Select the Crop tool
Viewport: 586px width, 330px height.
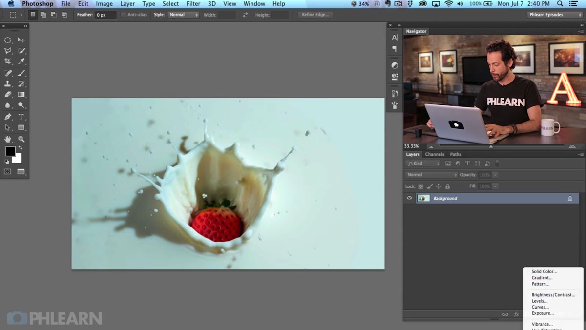point(8,62)
